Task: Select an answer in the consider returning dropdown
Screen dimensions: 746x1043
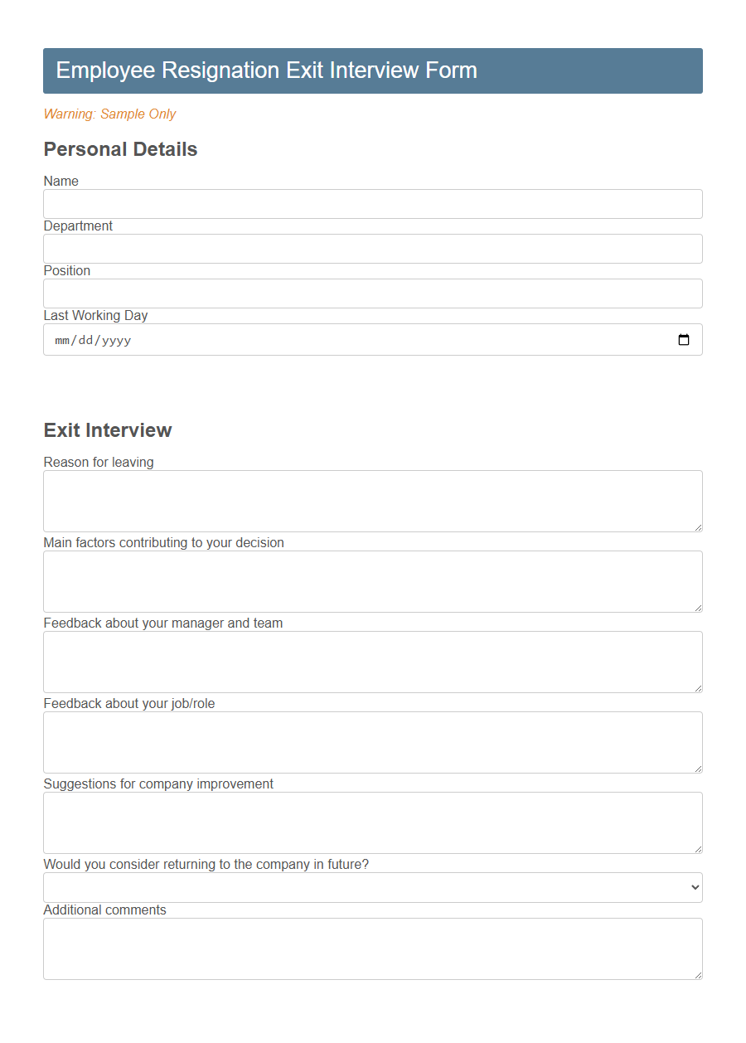Action: click(x=373, y=887)
